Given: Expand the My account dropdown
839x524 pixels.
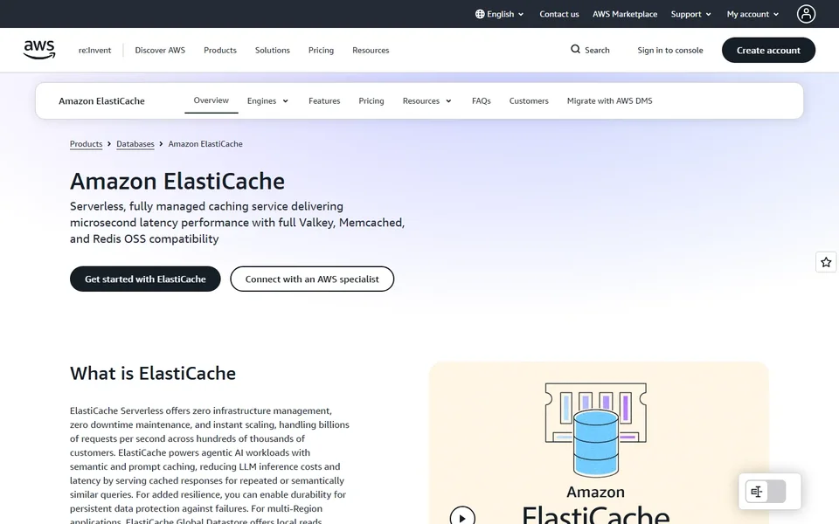Looking at the screenshot, I should 752,14.
